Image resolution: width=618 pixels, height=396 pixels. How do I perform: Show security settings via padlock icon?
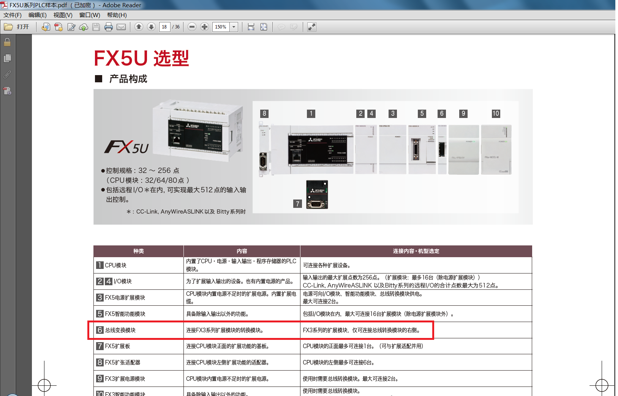[7, 42]
